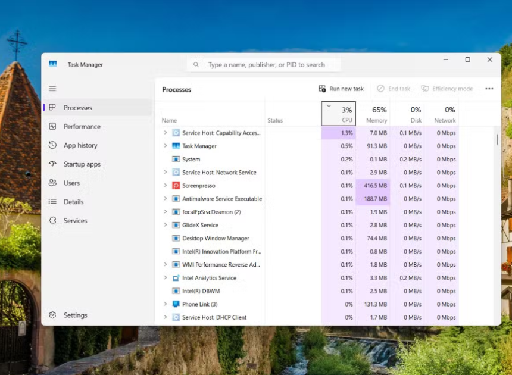Screen dimensions: 512x375
Task: Click the Screenpresso red process icon
Action: (x=176, y=185)
